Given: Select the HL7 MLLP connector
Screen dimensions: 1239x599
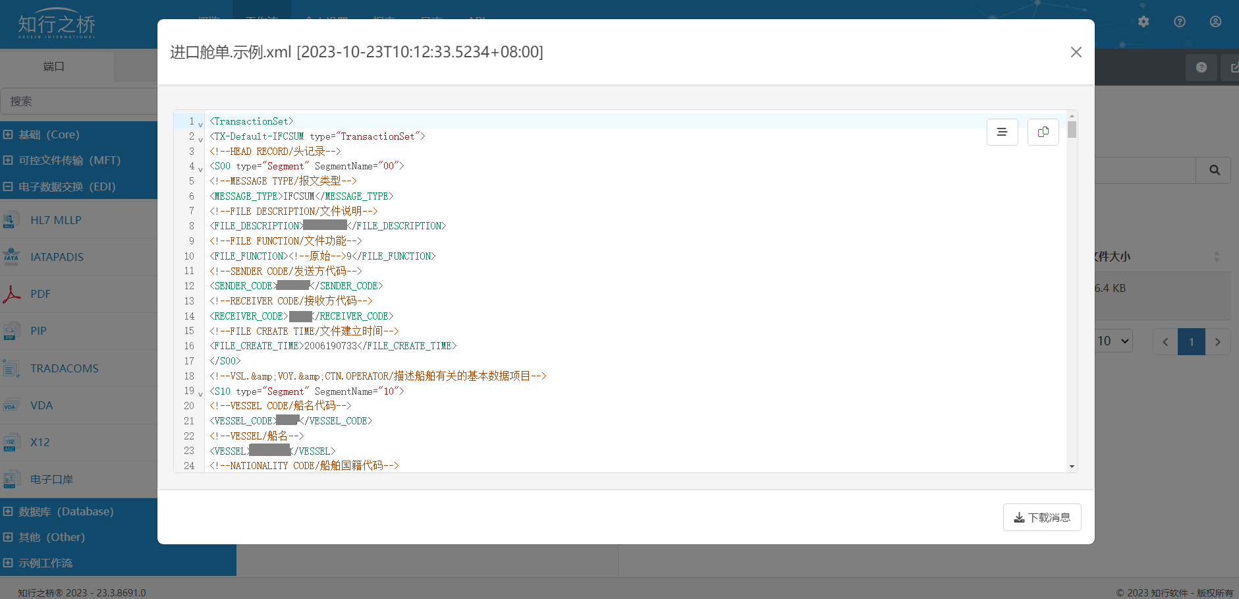Looking at the screenshot, I should (55, 220).
